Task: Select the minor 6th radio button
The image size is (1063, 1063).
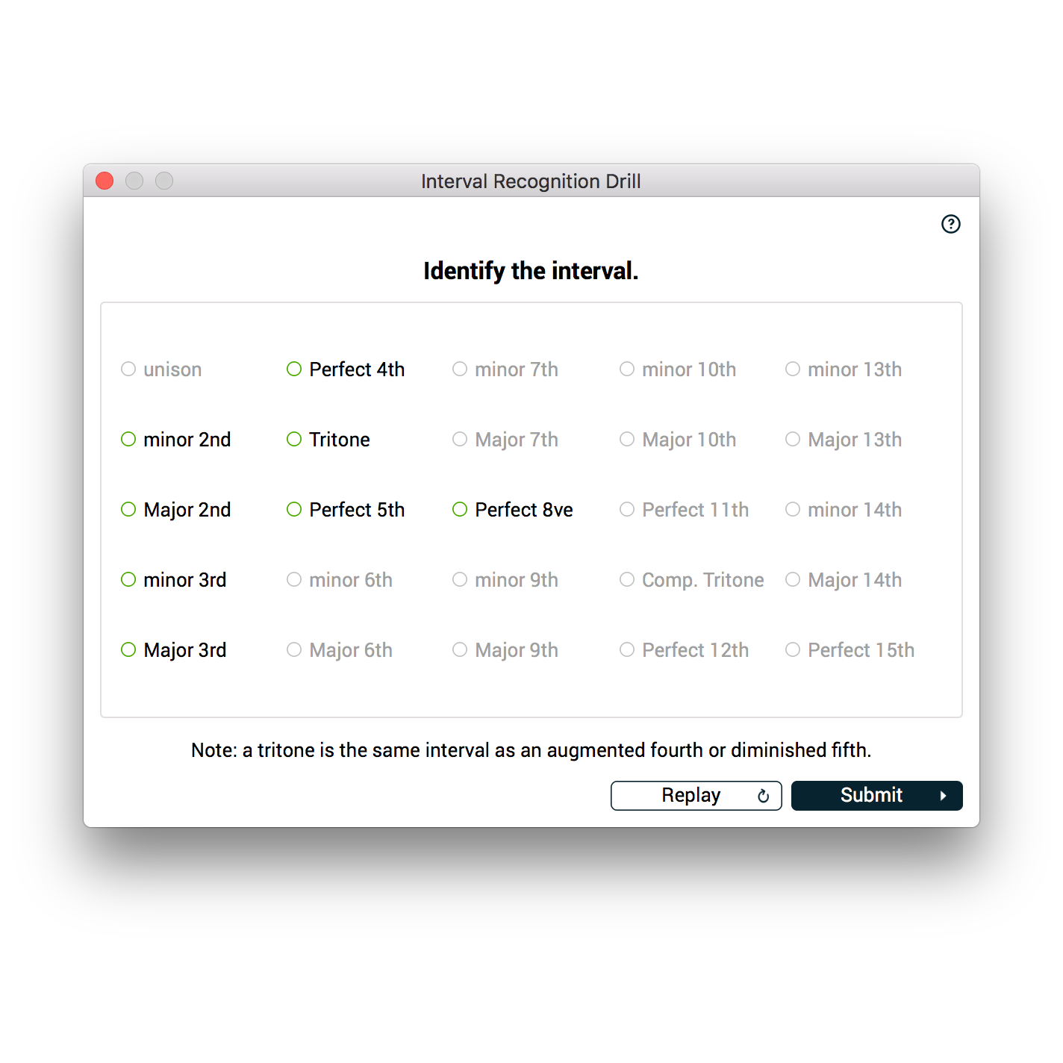Action: click(294, 580)
